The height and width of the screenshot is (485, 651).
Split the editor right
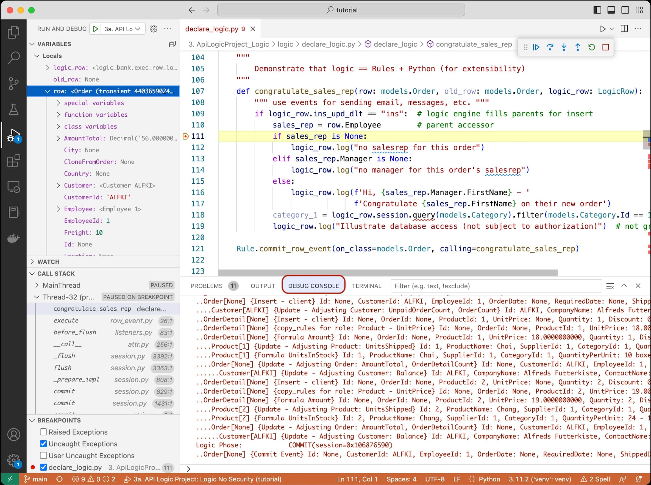[624, 29]
